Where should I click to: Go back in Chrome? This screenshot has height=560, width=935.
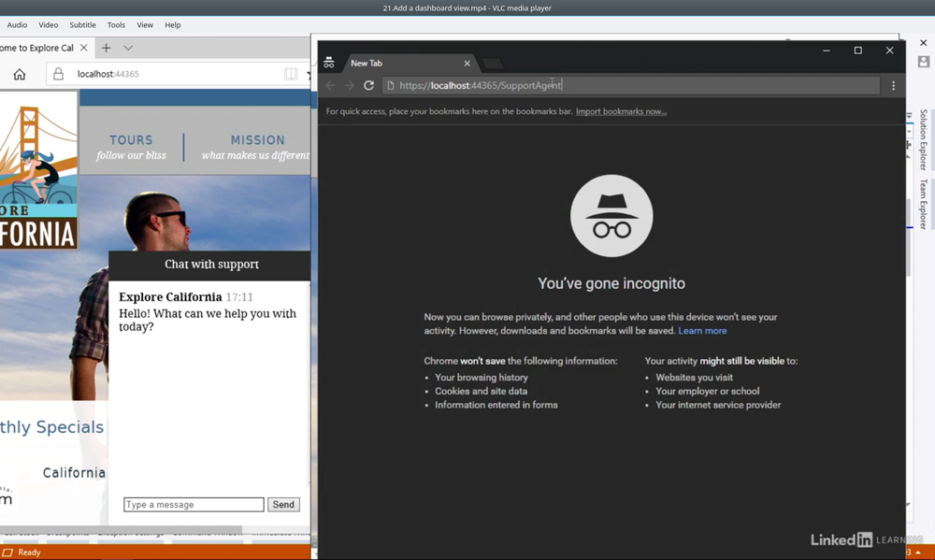(x=330, y=85)
